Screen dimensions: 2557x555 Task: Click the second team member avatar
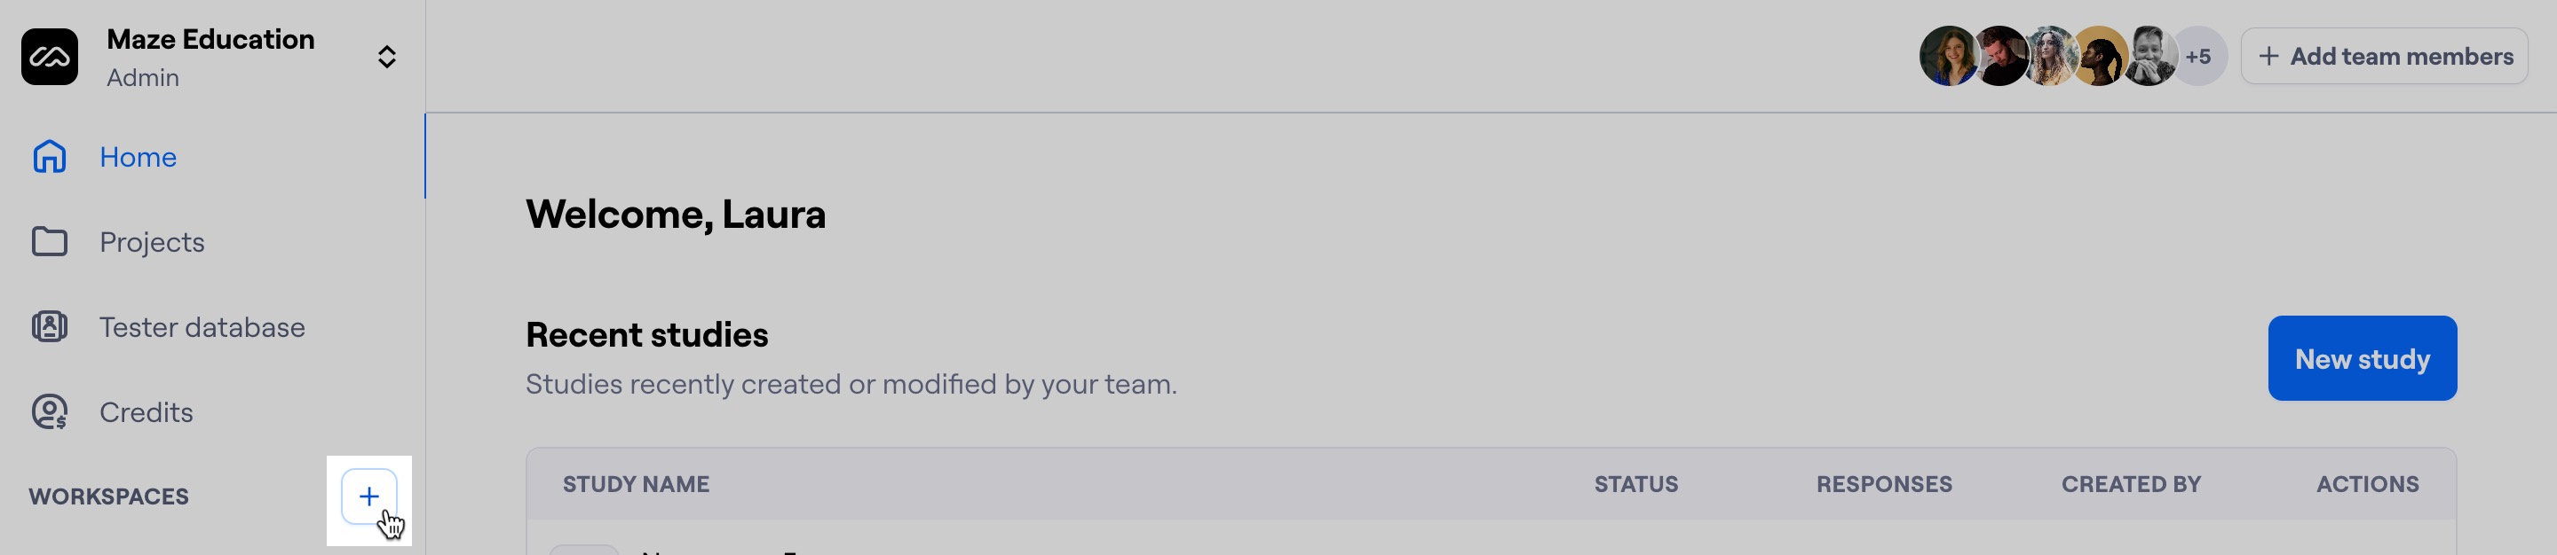point(1999,57)
